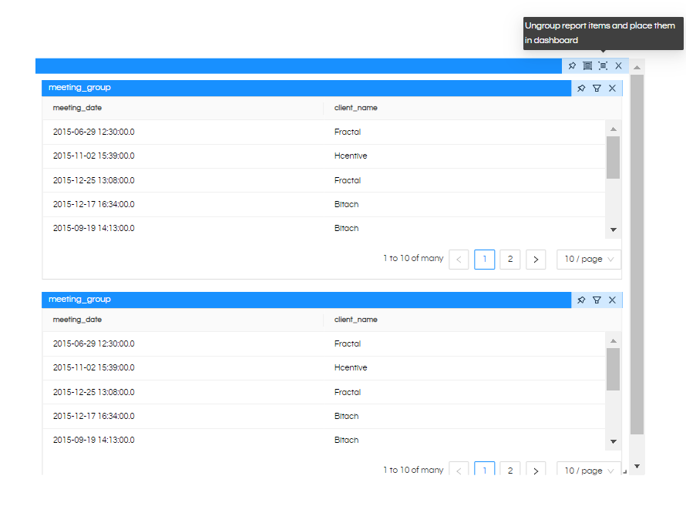Click meeting_date column header in first report

tap(77, 108)
